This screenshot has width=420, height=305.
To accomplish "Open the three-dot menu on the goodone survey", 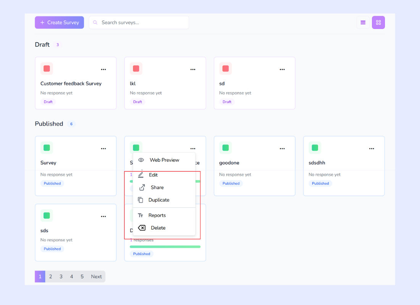I will pos(282,148).
